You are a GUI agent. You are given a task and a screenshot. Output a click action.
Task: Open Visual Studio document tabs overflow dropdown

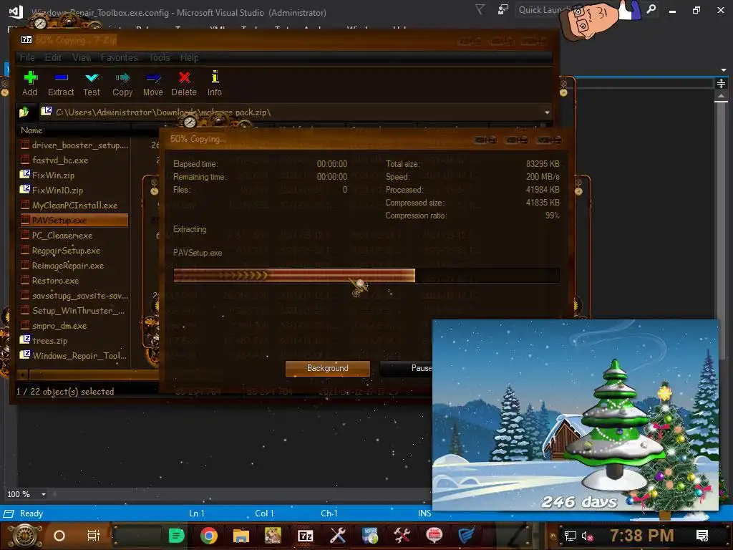[723, 69]
